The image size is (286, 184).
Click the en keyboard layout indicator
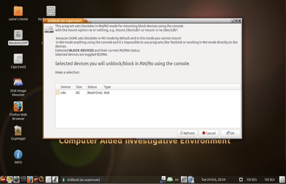pyautogui.click(x=177, y=180)
